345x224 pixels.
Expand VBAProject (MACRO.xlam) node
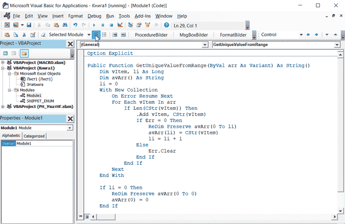[3, 62]
